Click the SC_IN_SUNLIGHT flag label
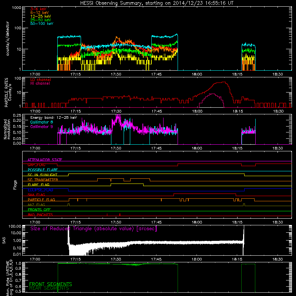 point(43,175)
